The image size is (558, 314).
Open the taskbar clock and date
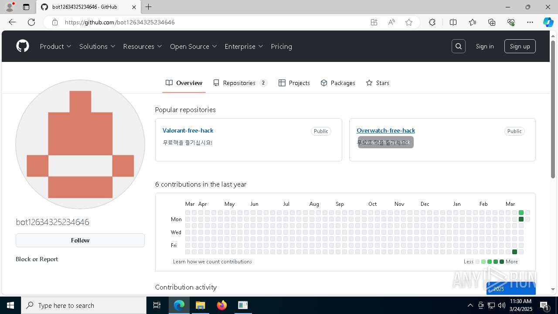click(521, 305)
